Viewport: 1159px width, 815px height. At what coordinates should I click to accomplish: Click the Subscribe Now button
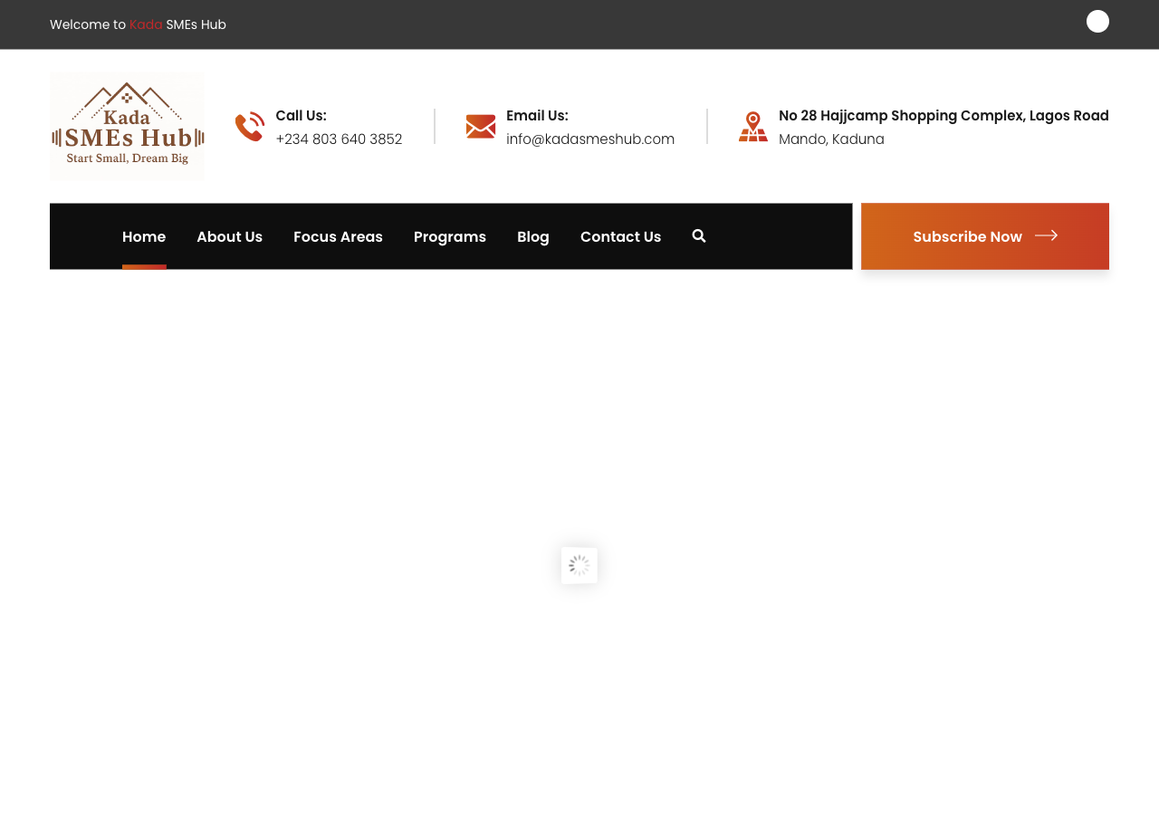click(x=985, y=236)
